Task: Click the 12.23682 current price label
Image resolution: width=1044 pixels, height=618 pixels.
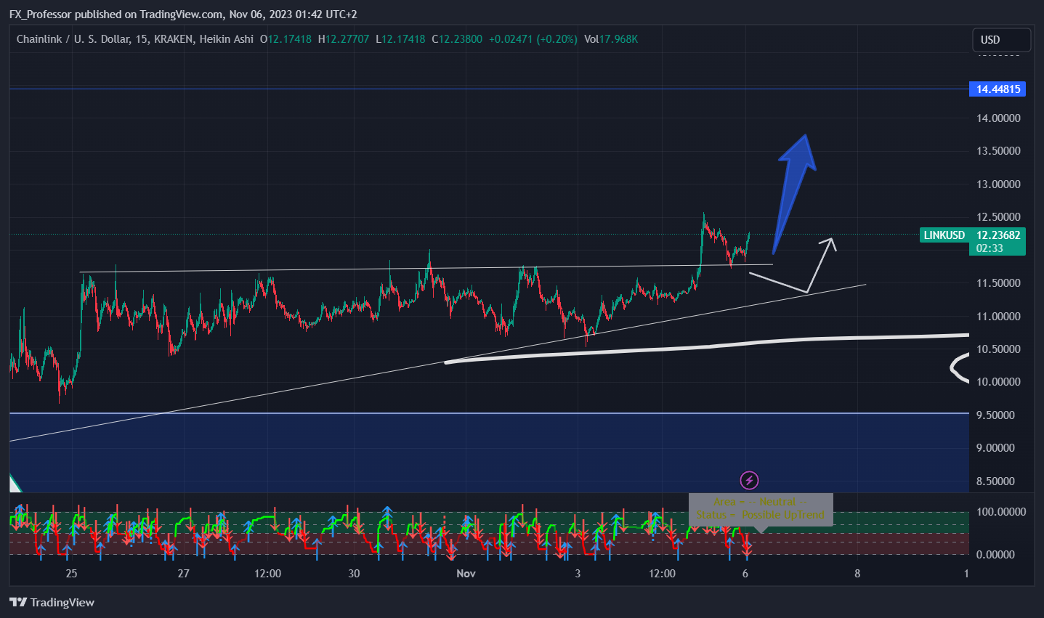Action: (x=998, y=235)
